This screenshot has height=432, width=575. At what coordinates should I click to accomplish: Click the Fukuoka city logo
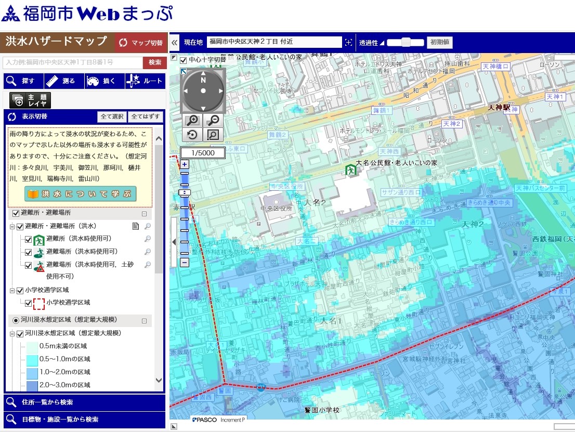coord(11,13)
